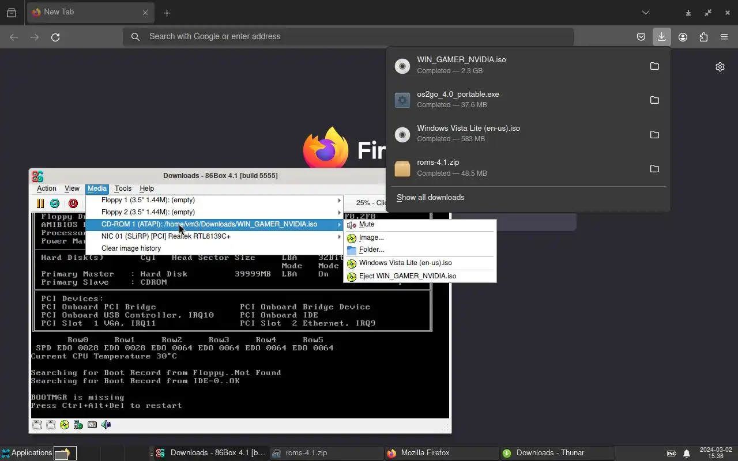Click Firefox forward arrow button

(x=35, y=37)
